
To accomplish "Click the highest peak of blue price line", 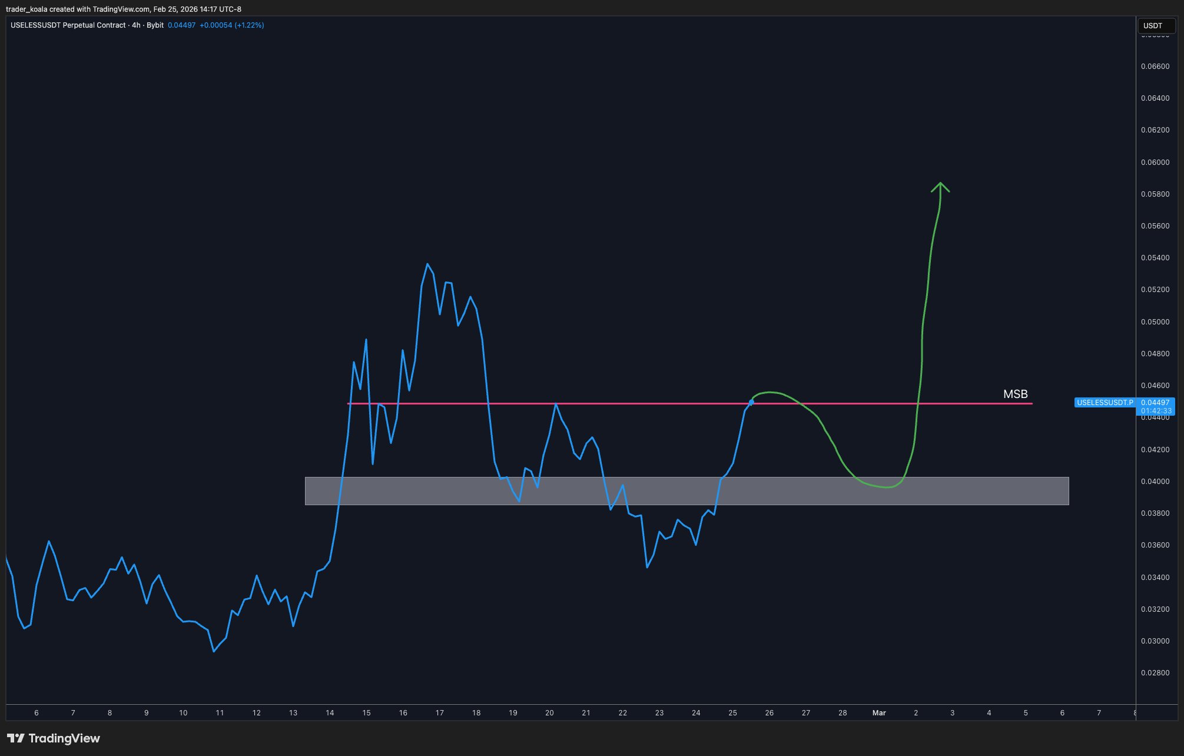I will pyautogui.click(x=427, y=264).
